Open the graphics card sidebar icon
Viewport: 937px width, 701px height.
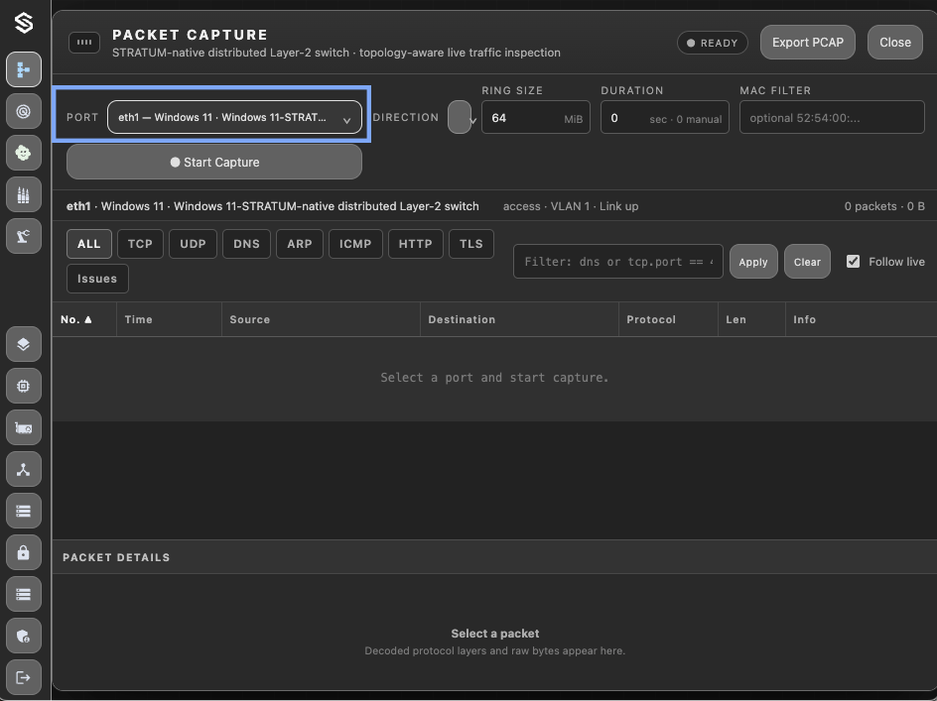point(24,427)
